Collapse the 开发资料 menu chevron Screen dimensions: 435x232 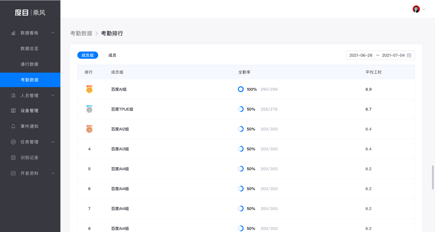53,173
